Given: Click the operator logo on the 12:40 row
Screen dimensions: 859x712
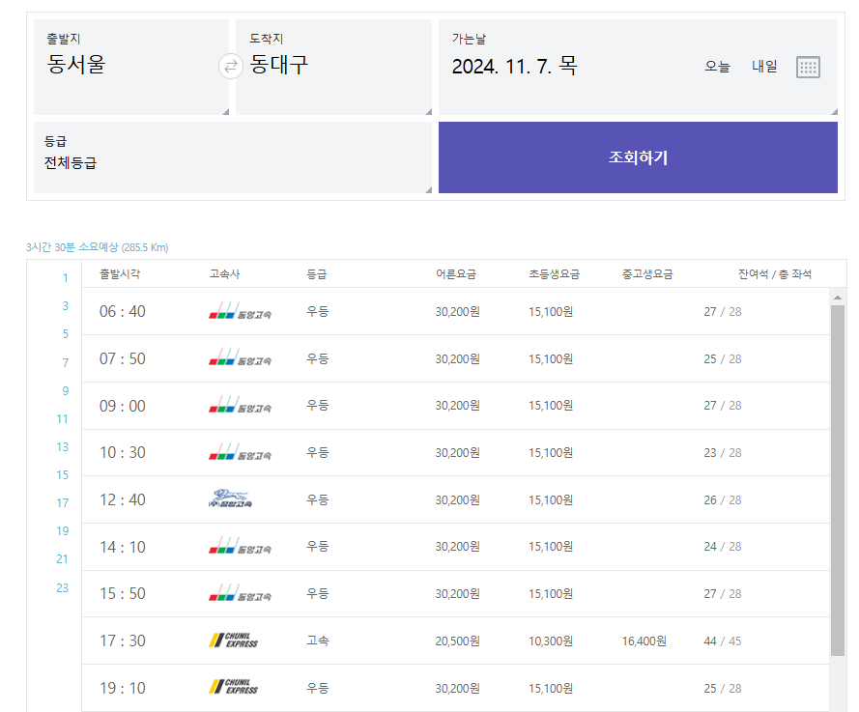Looking at the screenshot, I should [x=231, y=498].
